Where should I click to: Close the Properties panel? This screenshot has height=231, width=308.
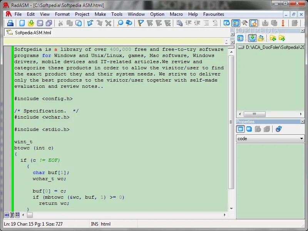click(x=302, y=122)
